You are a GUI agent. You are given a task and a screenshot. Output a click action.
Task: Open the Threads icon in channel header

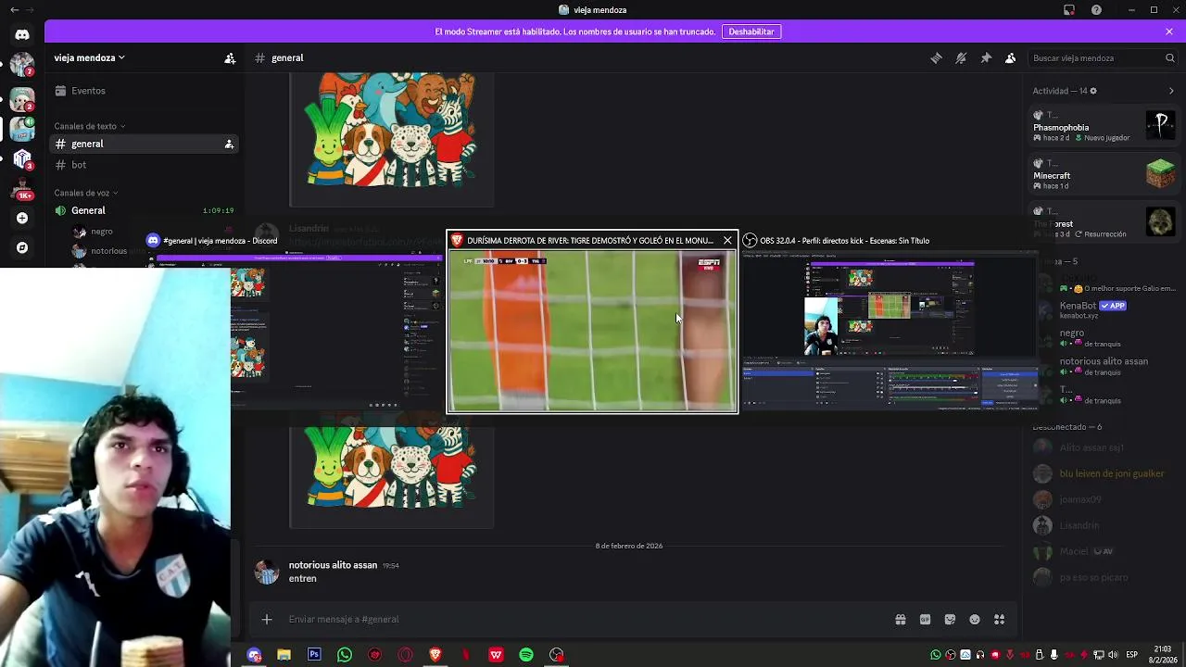point(936,58)
